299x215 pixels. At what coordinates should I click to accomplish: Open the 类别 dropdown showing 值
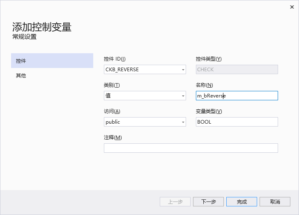tap(145, 95)
